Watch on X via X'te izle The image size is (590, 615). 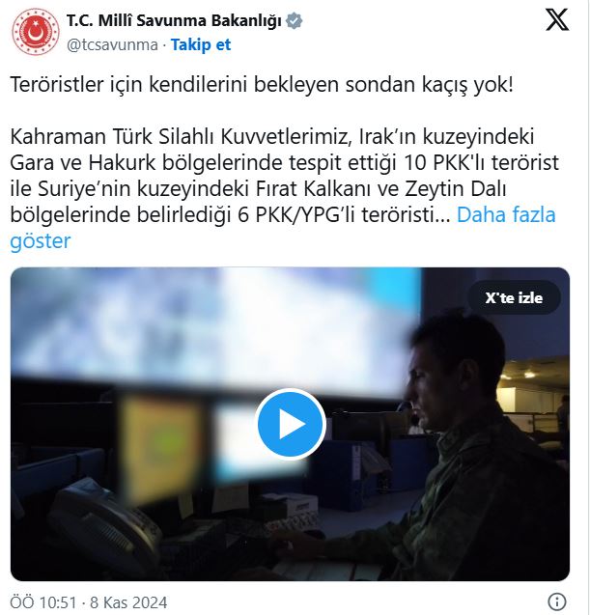pyautogui.click(x=514, y=298)
